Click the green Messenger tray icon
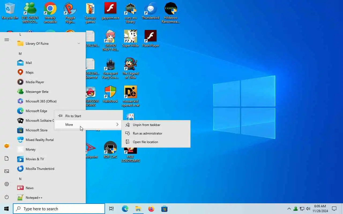Viewport: 343px width, 214px height. click(296, 209)
